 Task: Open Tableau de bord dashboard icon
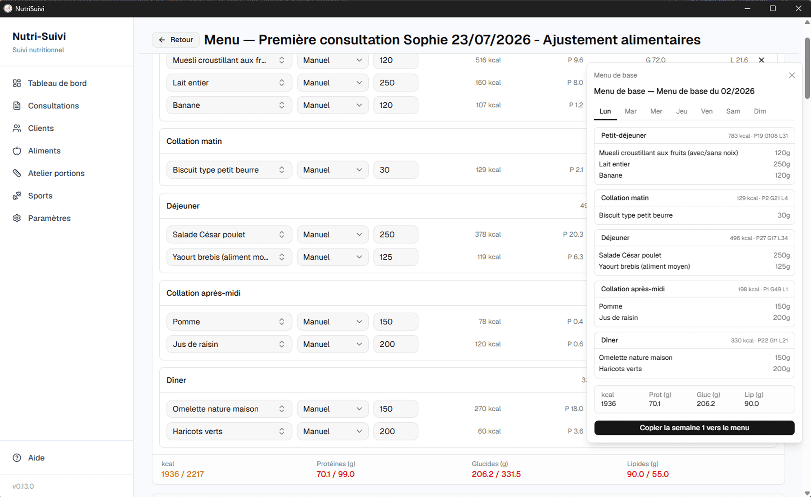pos(17,83)
